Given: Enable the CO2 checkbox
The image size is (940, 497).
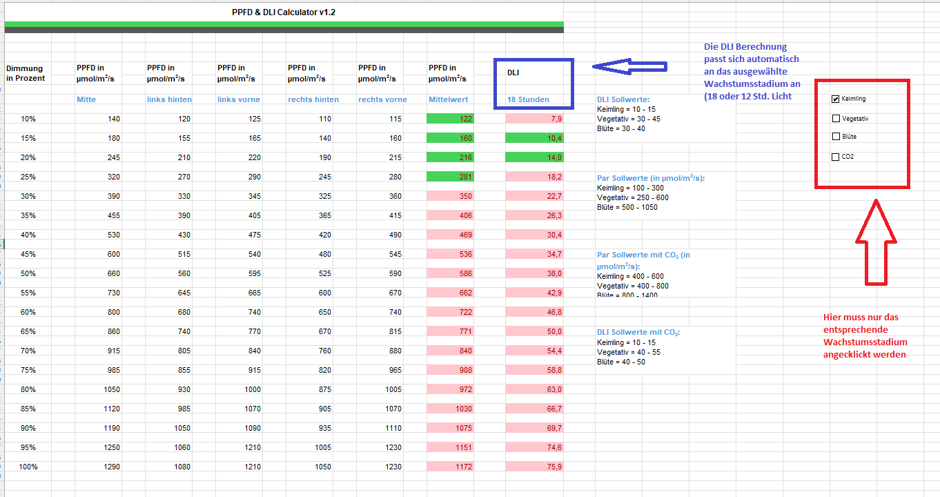Looking at the screenshot, I should coord(836,157).
